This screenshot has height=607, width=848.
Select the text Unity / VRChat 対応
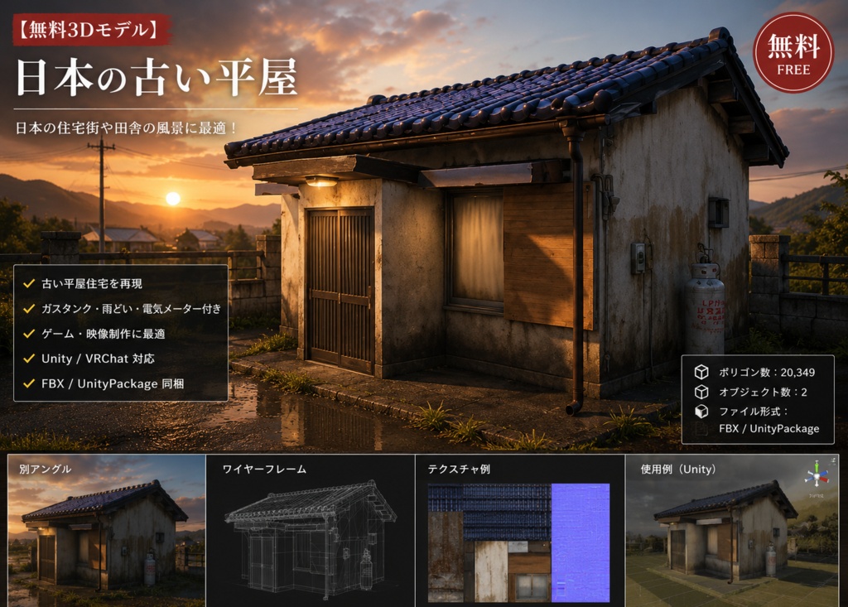pyautogui.click(x=98, y=359)
